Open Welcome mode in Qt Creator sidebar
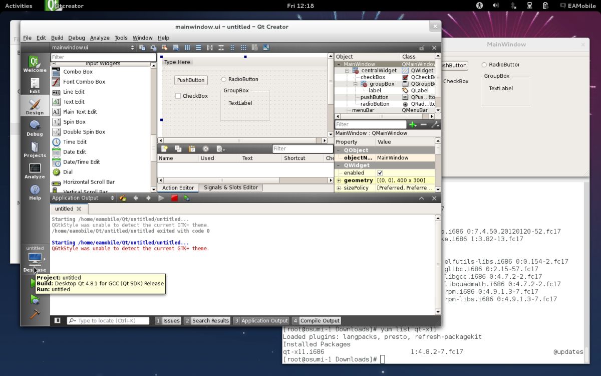Screen dimensions: 601x376 point(35,64)
